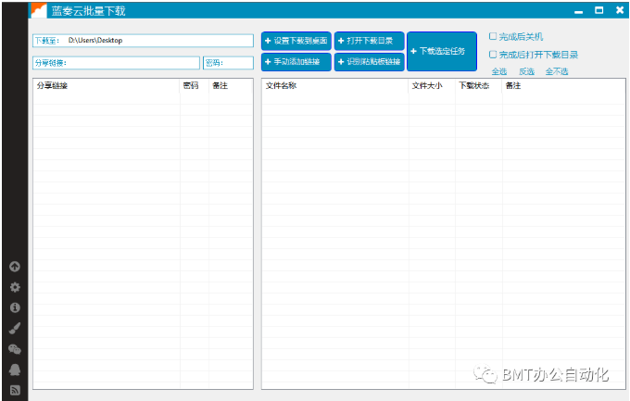This screenshot has height=401, width=630.
Task: Open settings gear icon in sidebar
Action: [14, 287]
